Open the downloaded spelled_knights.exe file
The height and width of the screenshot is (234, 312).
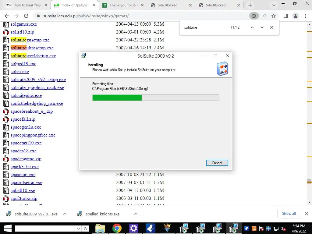tap(103, 214)
